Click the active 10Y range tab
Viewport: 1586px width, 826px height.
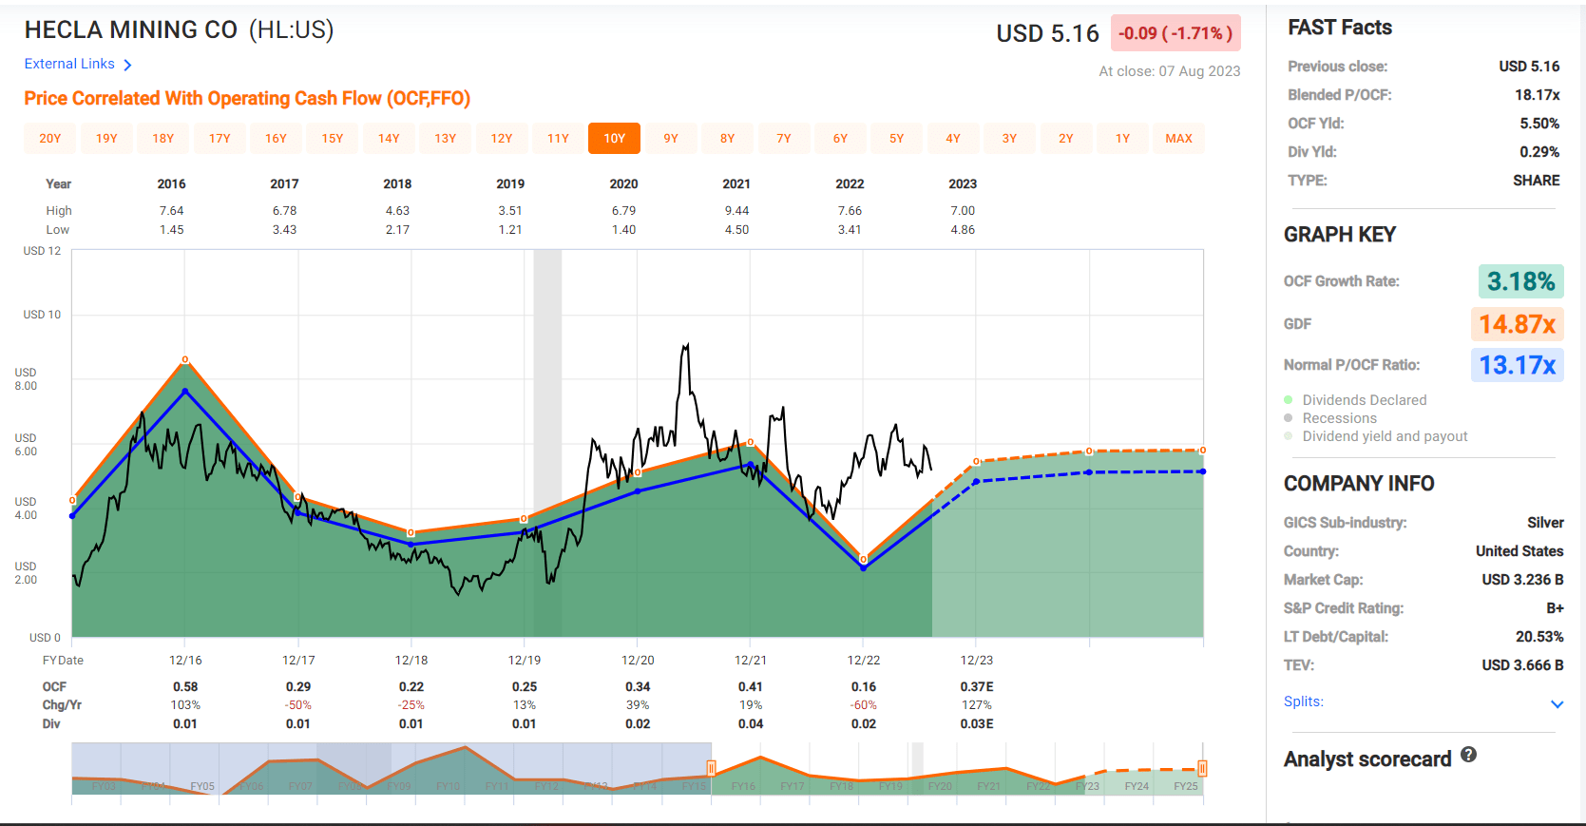tap(615, 139)
